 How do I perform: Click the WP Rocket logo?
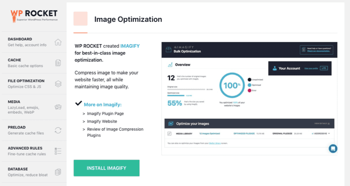pos(33,16)
